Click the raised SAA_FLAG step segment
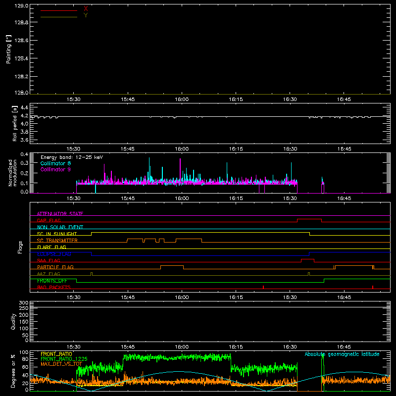 point(307,259)
